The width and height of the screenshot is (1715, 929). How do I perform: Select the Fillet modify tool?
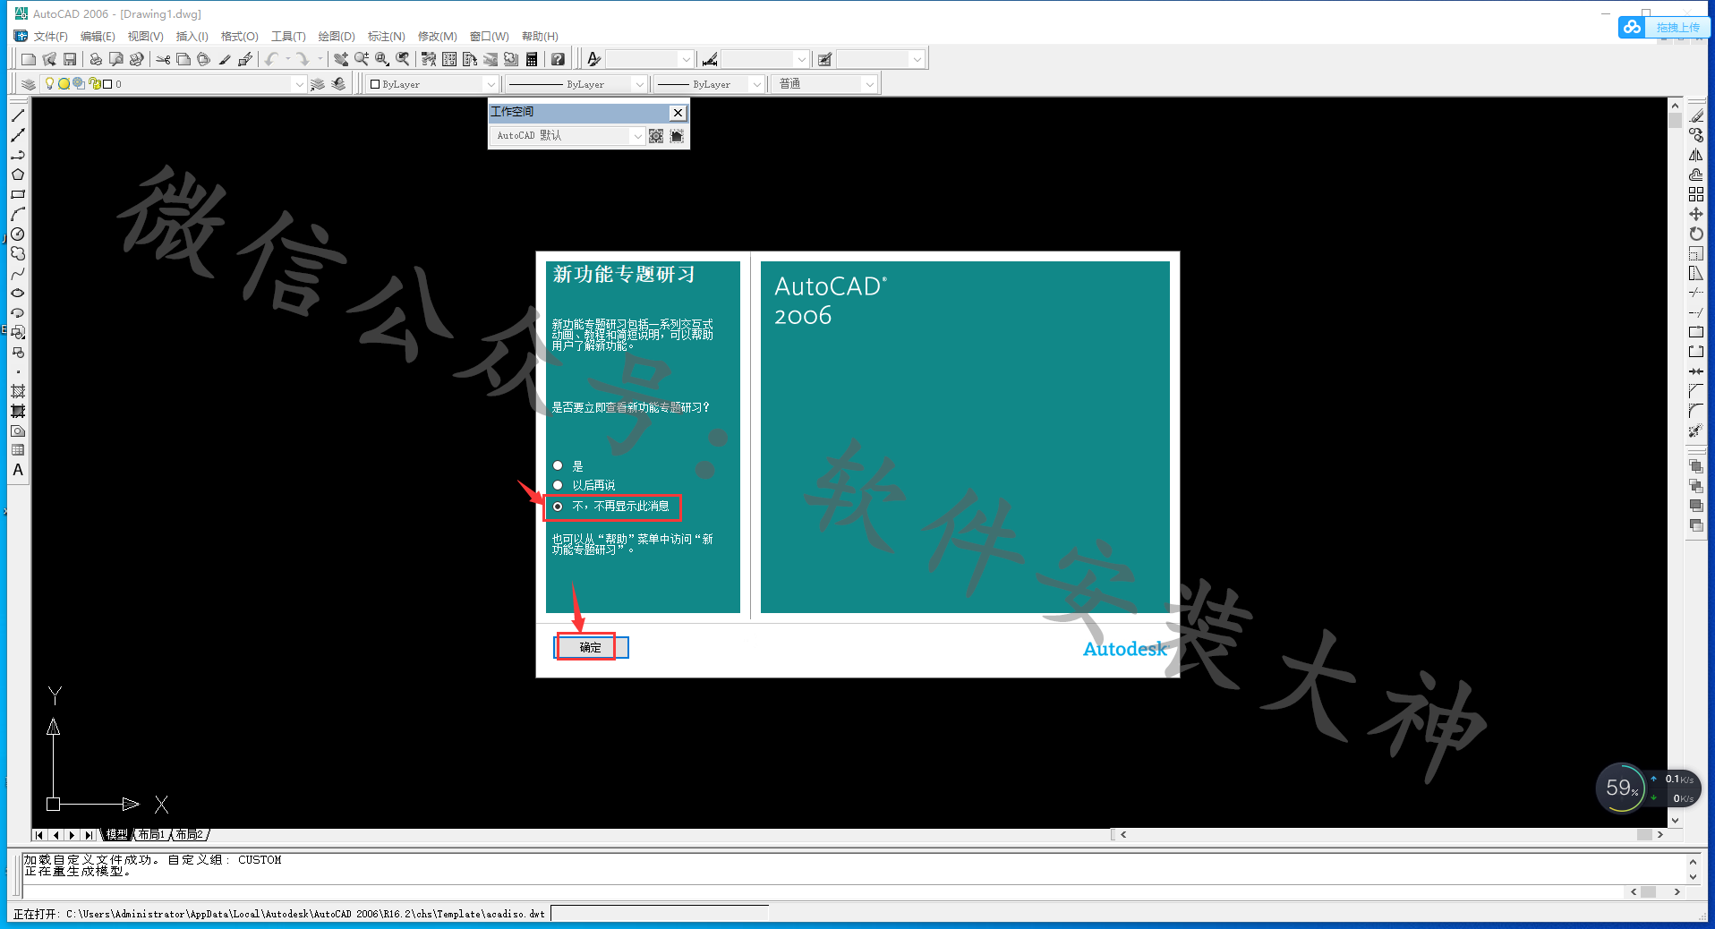pyautogui.click(x=1696, y=411)
